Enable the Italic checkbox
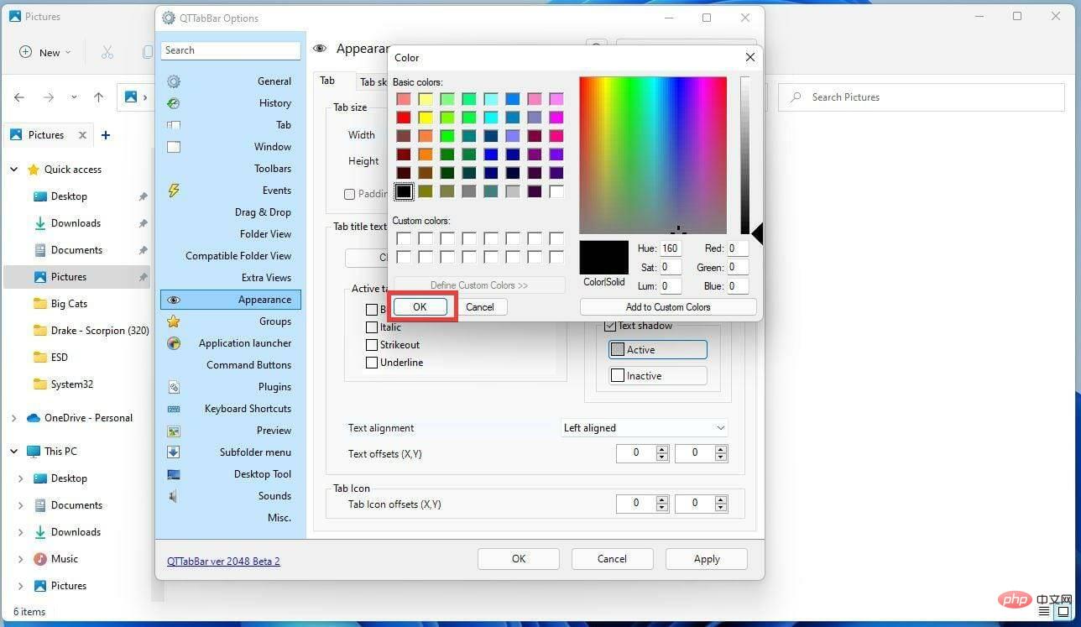 click(x=372, y=327)
